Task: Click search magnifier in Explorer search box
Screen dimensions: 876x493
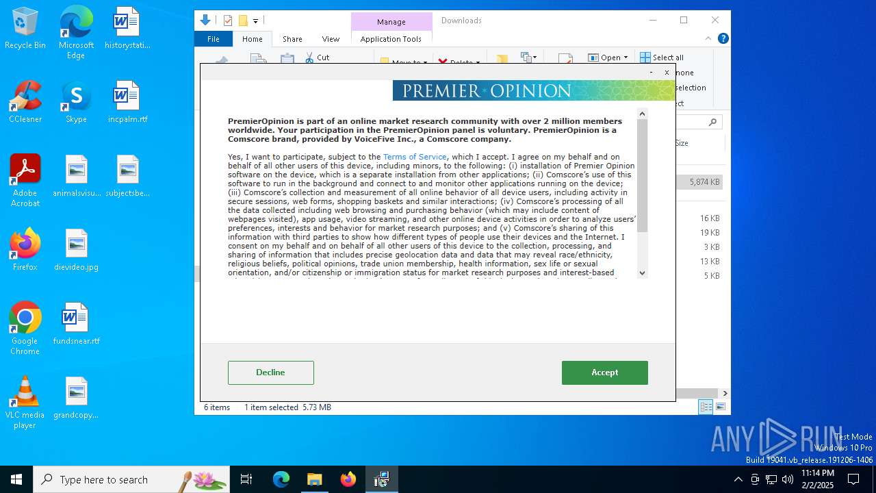Action: tap(712, 122)
